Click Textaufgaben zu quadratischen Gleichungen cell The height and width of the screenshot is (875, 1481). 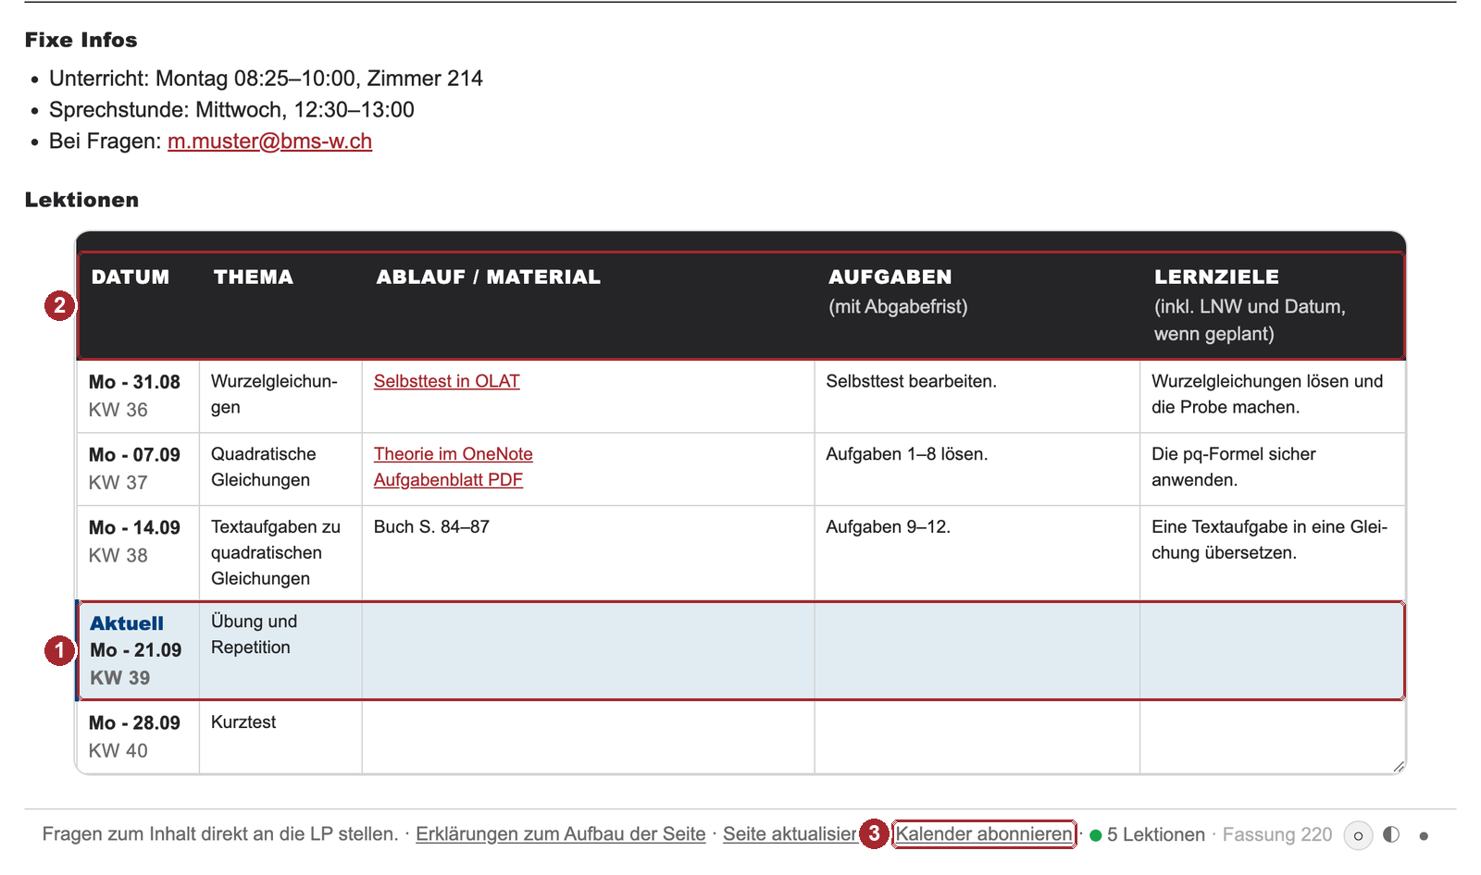(280, 553)
